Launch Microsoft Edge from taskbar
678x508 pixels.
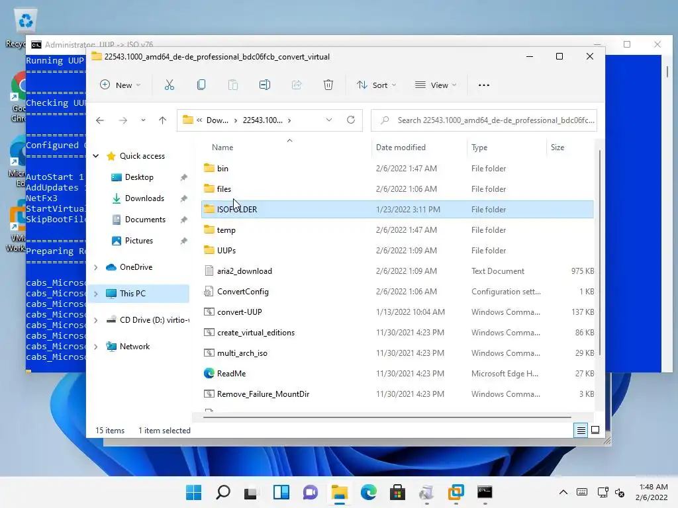[x=368, y=492]
